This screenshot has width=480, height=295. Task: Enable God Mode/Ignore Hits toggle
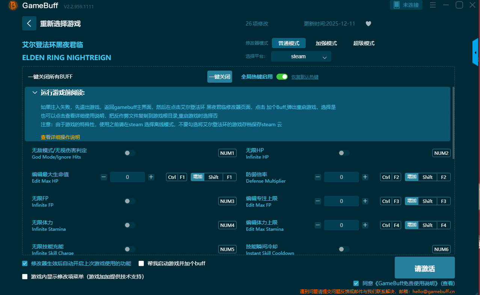(x=130, y=153)
